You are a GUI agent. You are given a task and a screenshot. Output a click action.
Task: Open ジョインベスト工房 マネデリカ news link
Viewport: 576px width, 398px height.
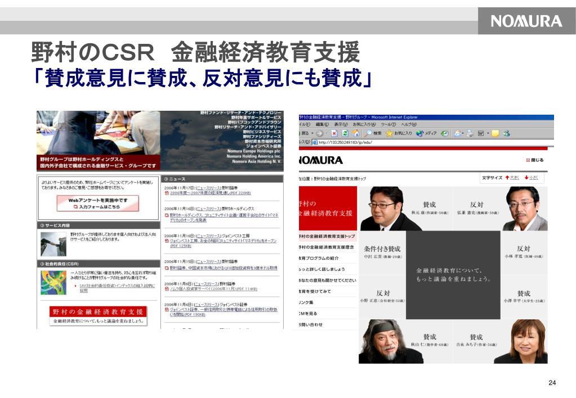click(x=223, y=243)
